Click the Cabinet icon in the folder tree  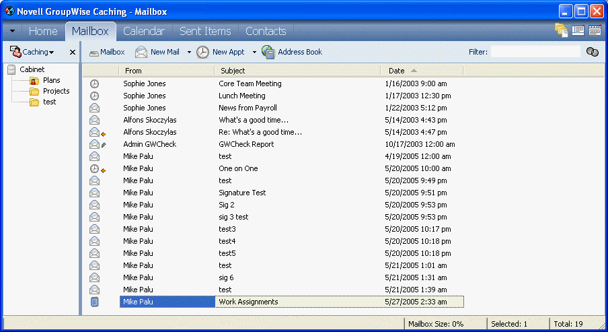click(11, 69)
